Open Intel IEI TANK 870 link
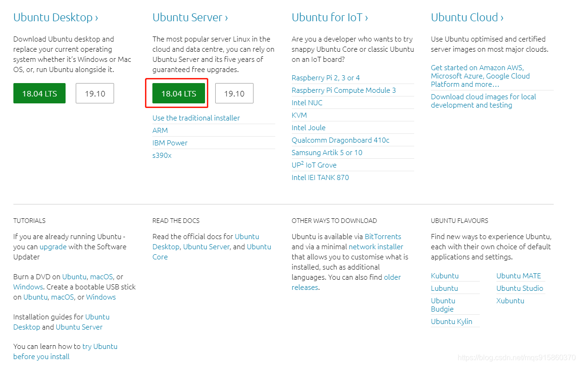 coord(320,178)
